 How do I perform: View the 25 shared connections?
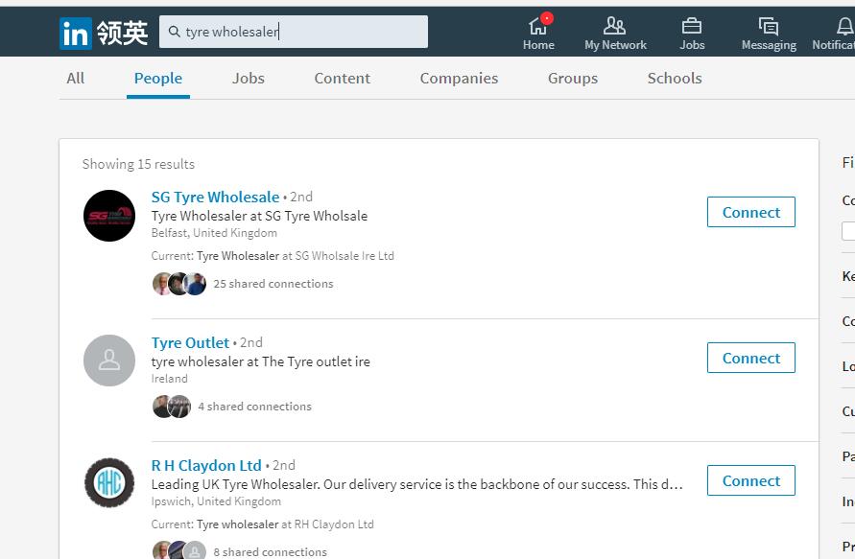point(273,284)
